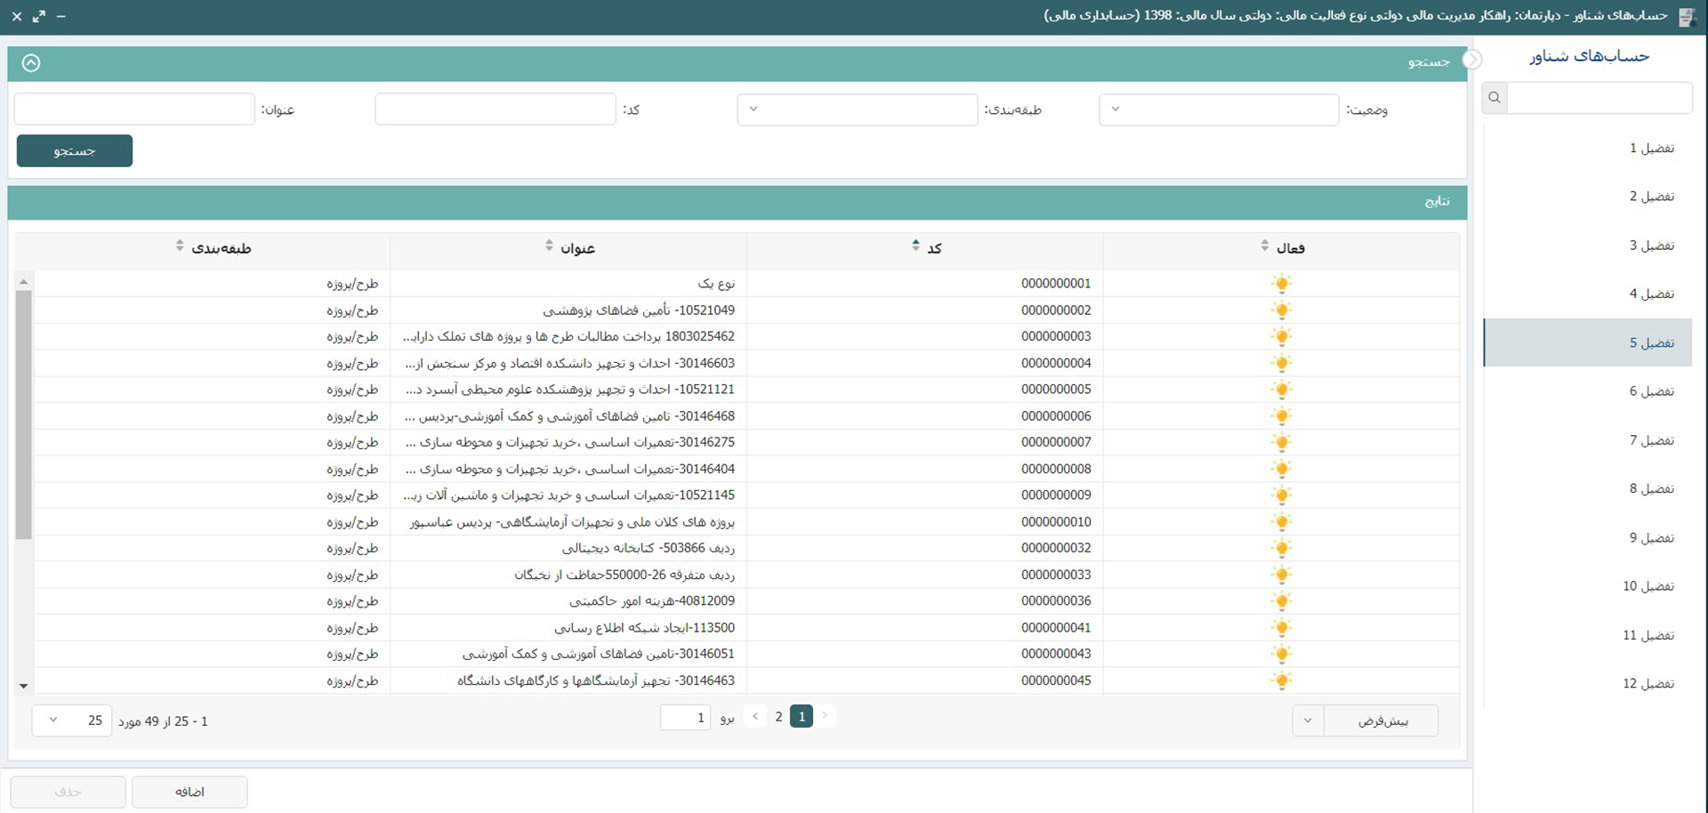This screenshot has height=813, width=1708.
Task: Click the search magnifier icon in sidebar
Action: (1494, 98)
